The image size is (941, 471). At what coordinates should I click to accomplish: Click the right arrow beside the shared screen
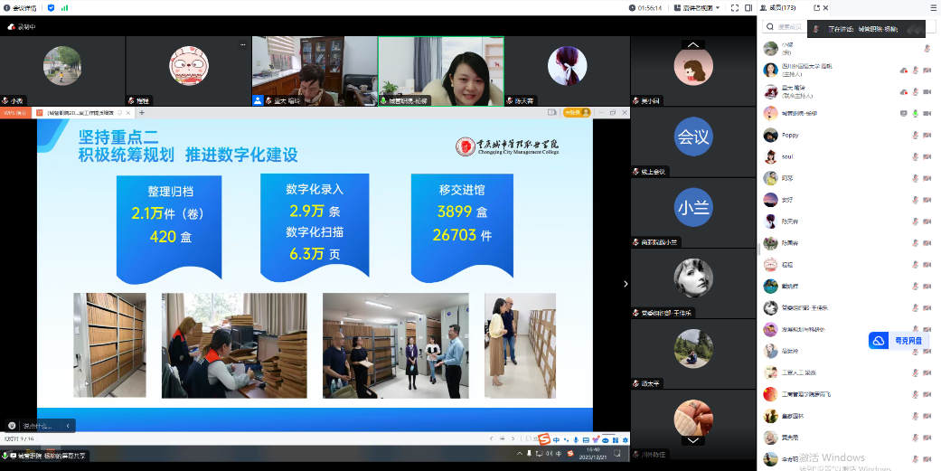tap(626, 284)
